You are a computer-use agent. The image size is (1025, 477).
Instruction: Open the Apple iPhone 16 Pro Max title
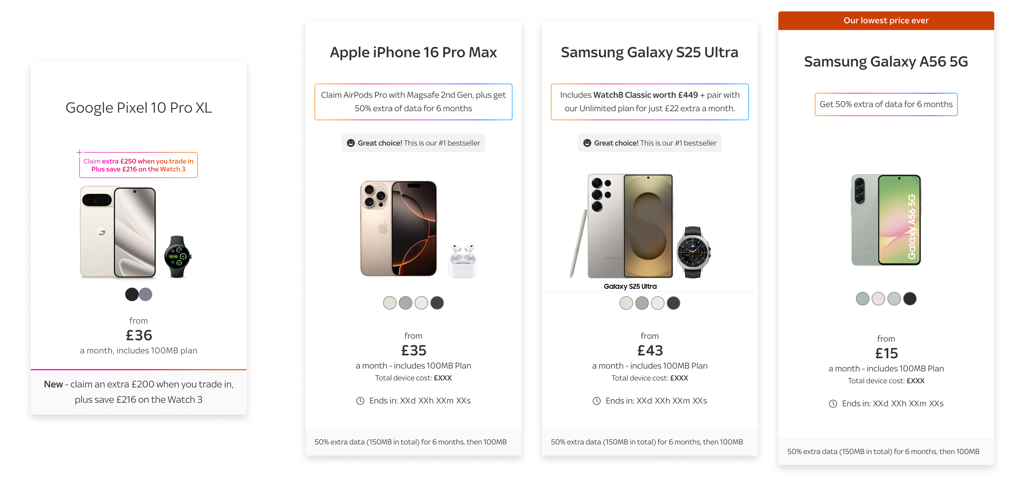click(x=413, y=52)
